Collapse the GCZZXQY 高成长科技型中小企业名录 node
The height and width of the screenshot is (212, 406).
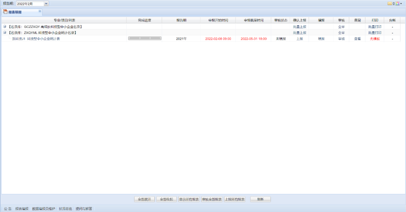coord(5,26)
